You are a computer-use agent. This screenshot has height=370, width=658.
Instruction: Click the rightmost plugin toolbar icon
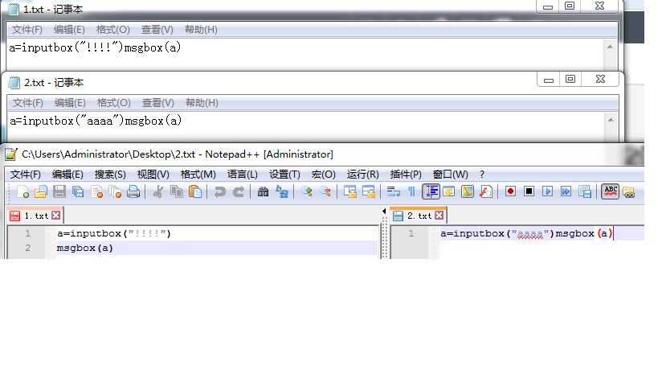point(628,192)
